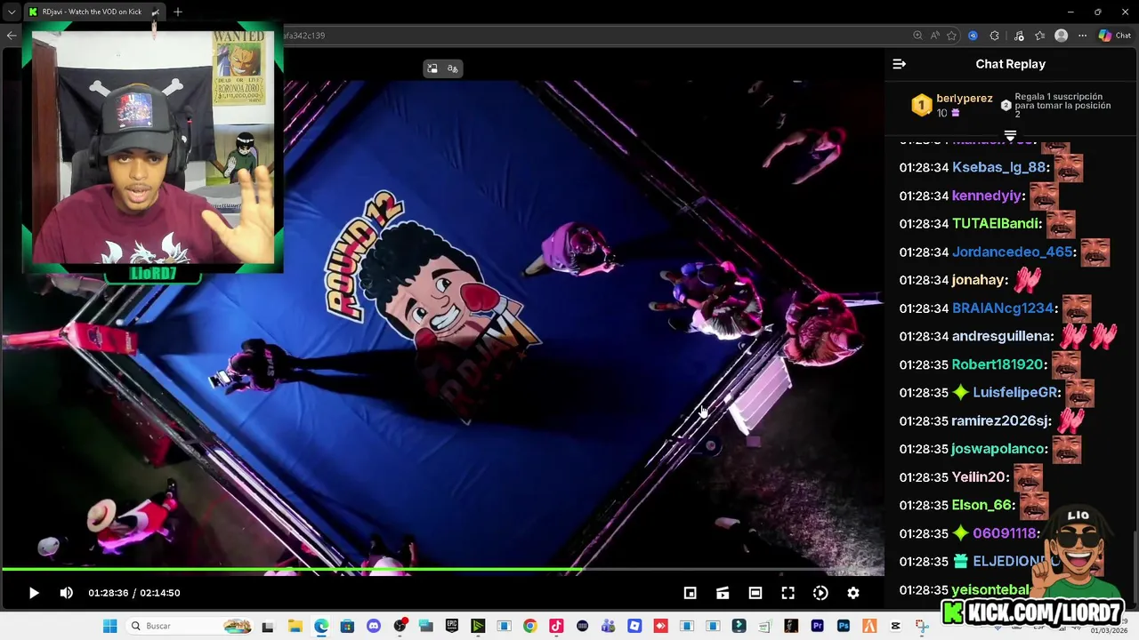Select BRAIANcg1234 in Chat Replay
This screenshot has height=640, width=1139.
(1003, 308)
